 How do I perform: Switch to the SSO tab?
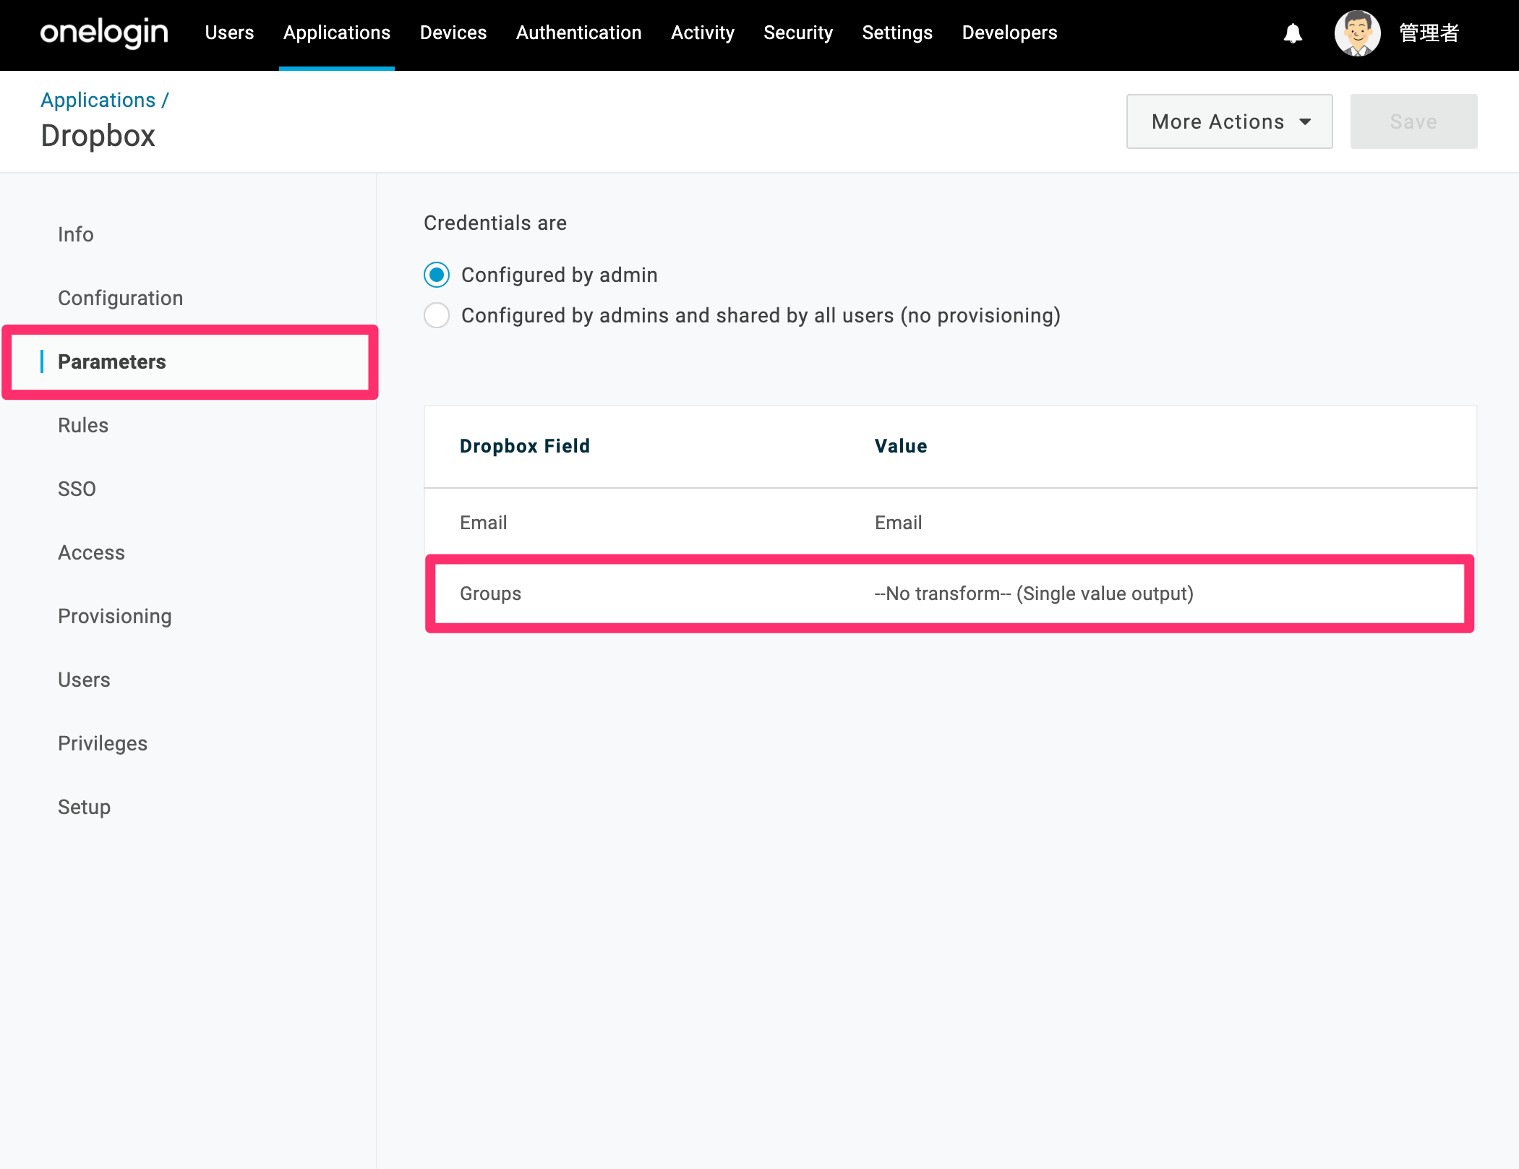[77, 489]
